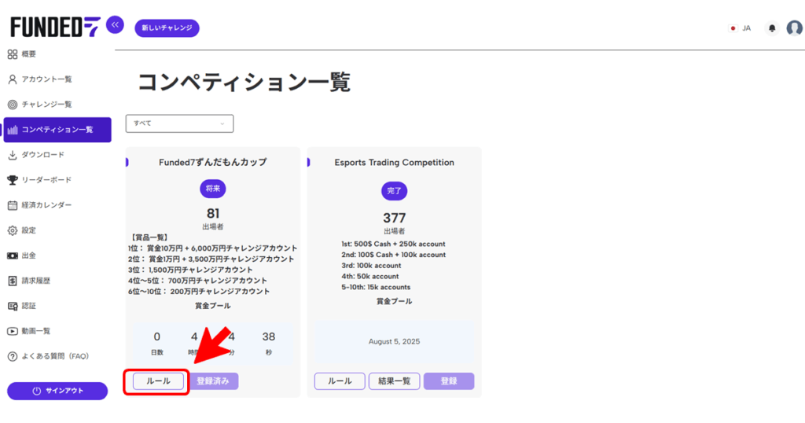
Task: Click 1位 prize line in ずんだもんカップ
Action: 213,248
